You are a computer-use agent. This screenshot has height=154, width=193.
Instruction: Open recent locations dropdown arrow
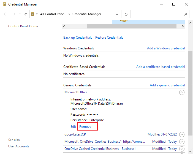pyautogui.click(x=20, y=14)
